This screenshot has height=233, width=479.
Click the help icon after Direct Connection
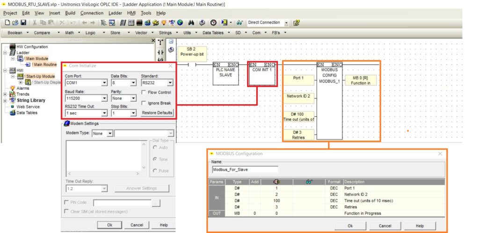pyautogui.click(x=296, y=22)
